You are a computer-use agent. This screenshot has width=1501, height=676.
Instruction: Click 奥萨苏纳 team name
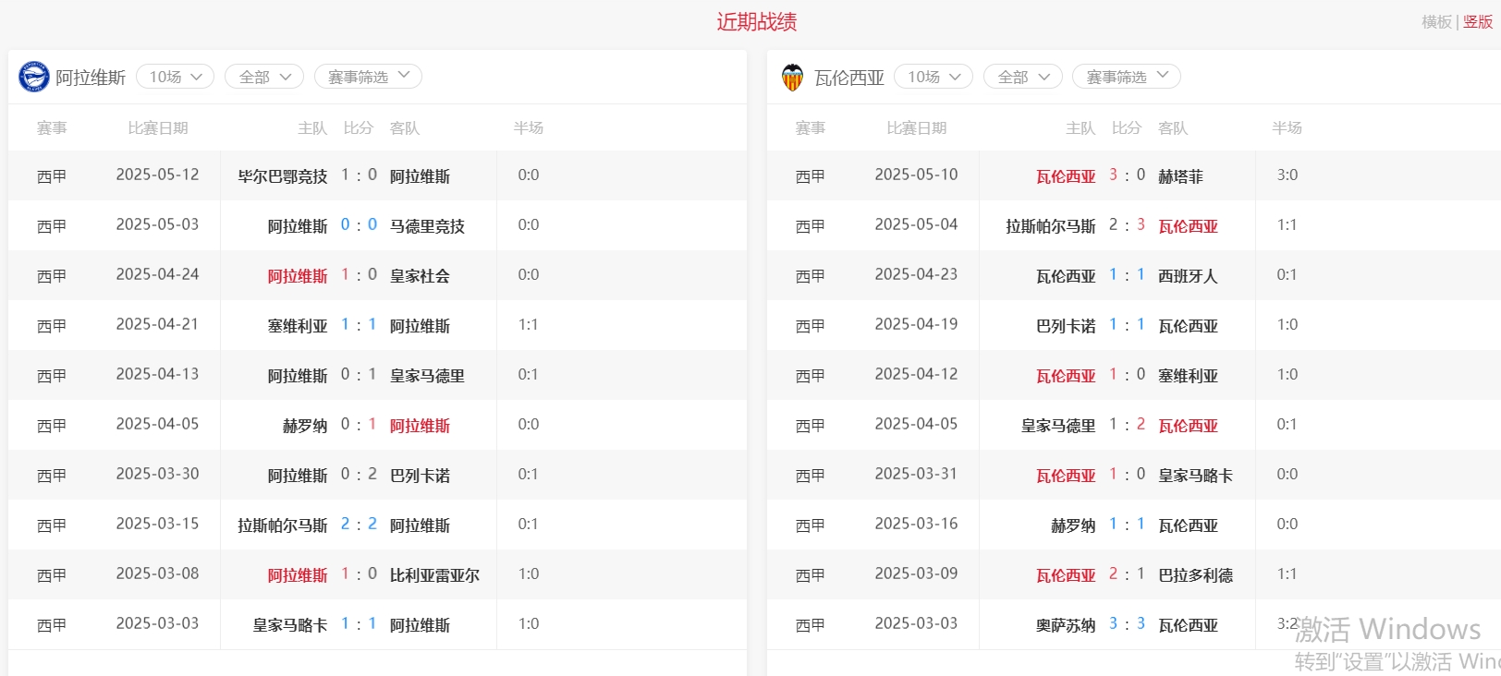[x=1065, y=625]
